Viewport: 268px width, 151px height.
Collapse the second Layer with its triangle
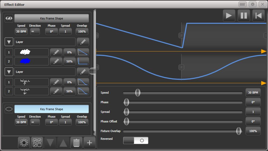pyautogui.click(x=9, y=72)
